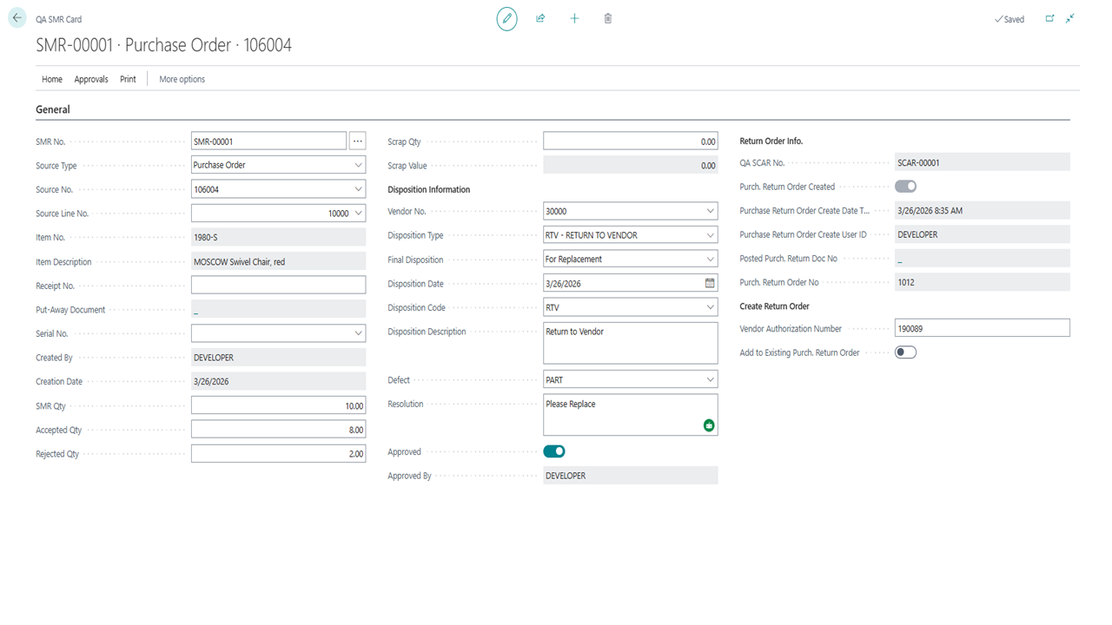Open the Disposition Type dropdown
This screenshot has height=625, width=1112.
coord(711,235)
